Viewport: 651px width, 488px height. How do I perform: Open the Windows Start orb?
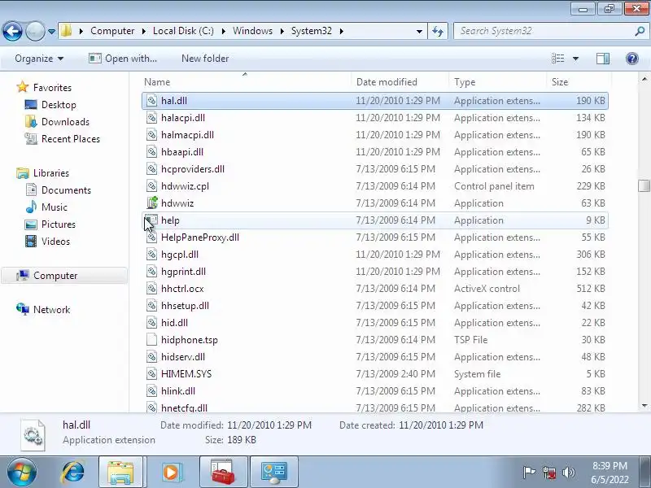coord(21,472)
